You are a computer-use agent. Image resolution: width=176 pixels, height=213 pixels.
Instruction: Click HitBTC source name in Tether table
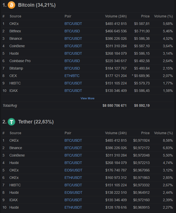15,185
